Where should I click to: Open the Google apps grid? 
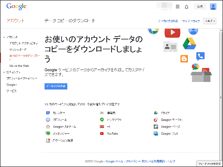(x=178, y=6)
